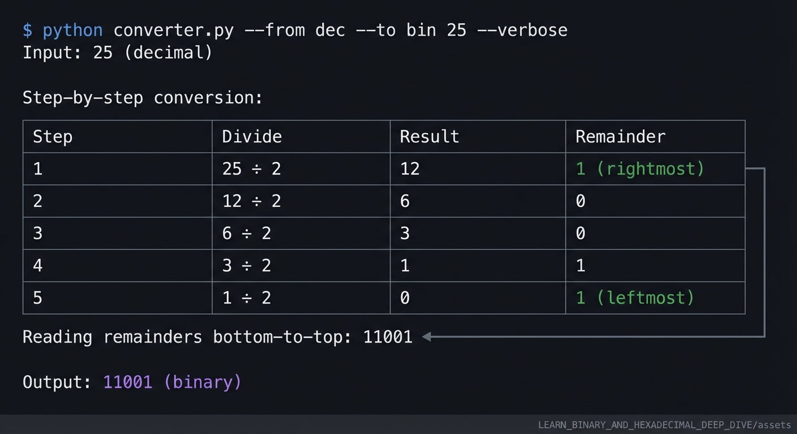Image resolution: width=797 pixels, height=434 pixels.
Task: Click the Divide column header
Action: click(252, 137)
